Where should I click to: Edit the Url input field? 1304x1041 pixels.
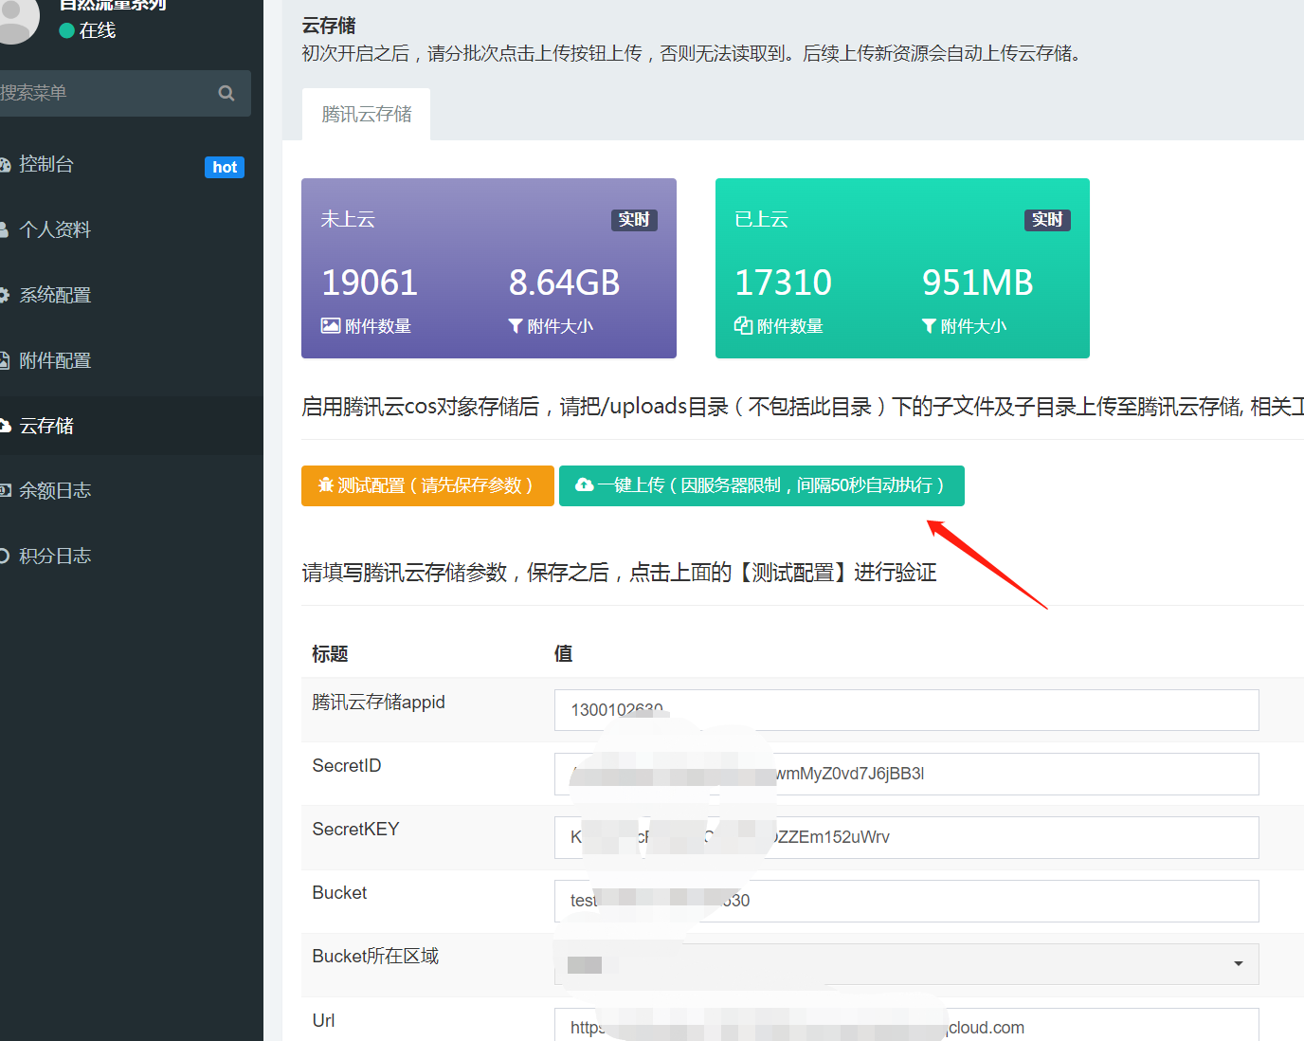click(906, 1025)
